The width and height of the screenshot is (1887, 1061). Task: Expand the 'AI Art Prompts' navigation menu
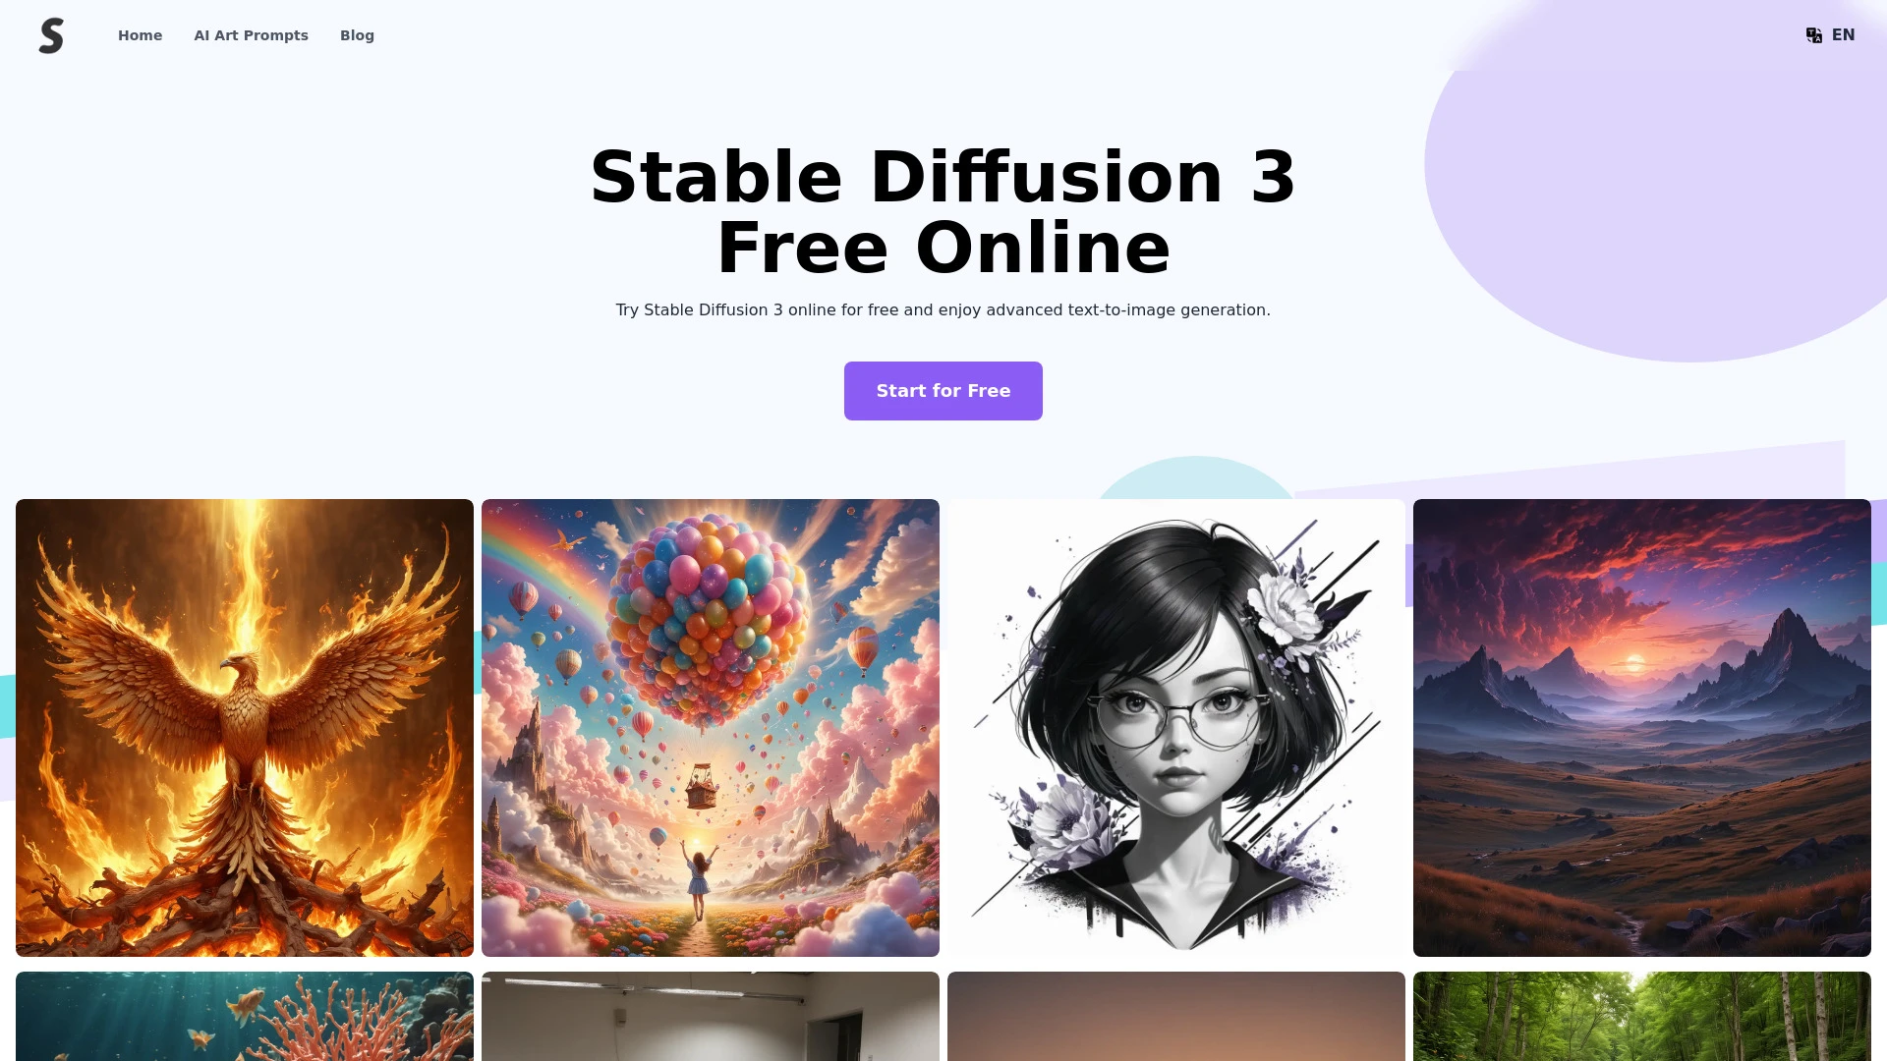pyautogui.click(x=251, y=35)
